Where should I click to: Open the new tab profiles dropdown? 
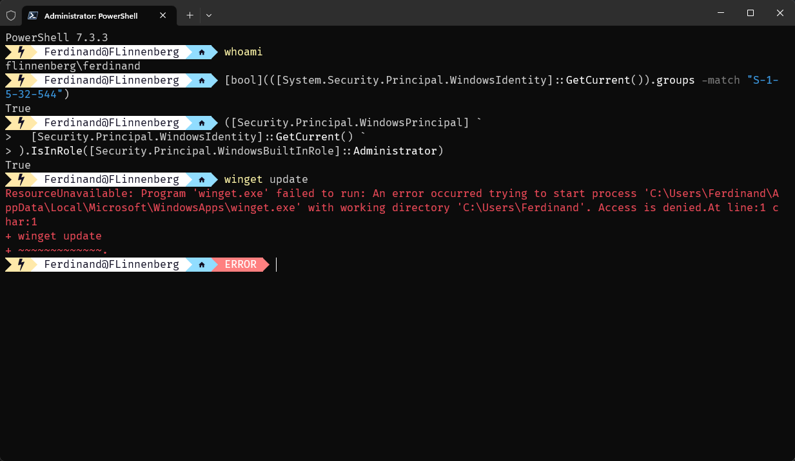209,15
